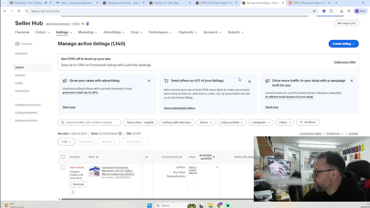Select all listings checkbox
The image size is (370, 208).
pos(63,157)
